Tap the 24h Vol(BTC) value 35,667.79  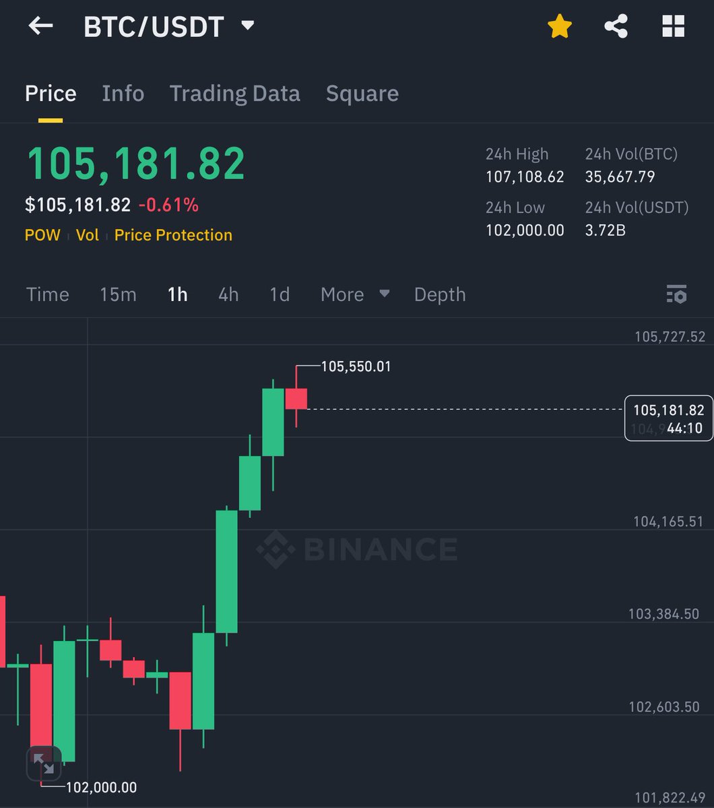tap(620, 177)
